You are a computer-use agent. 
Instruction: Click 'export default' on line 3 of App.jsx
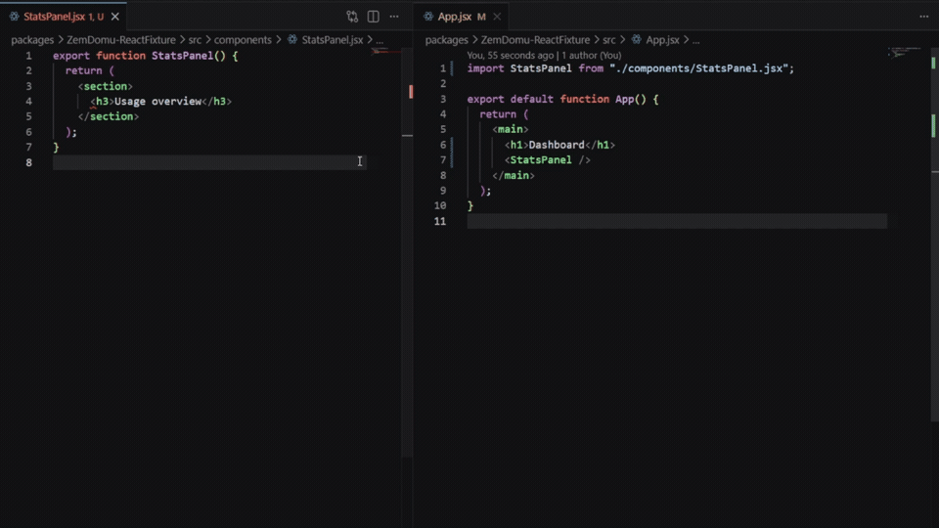[x=511, y=100]
